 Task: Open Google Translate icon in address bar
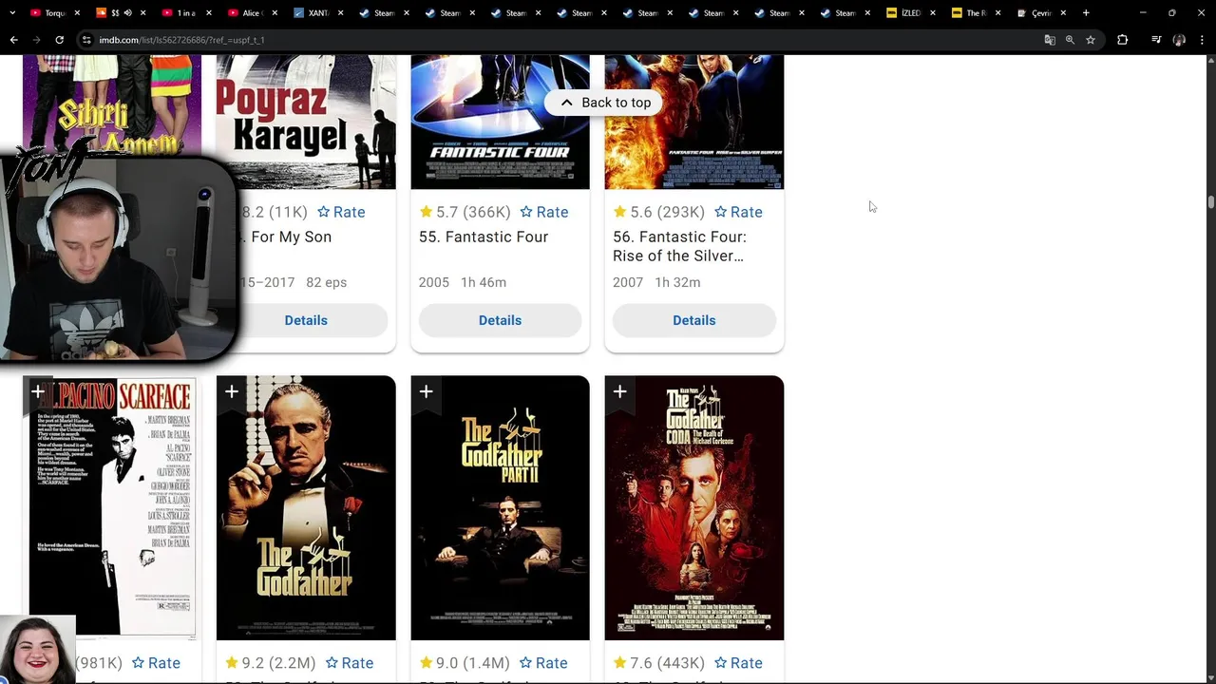tap(1050, 40)
